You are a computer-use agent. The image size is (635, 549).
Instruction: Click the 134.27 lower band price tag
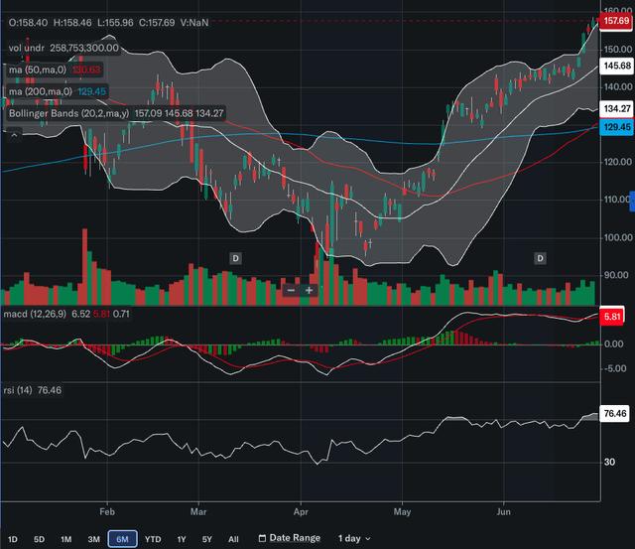click(x=616, y=108)
